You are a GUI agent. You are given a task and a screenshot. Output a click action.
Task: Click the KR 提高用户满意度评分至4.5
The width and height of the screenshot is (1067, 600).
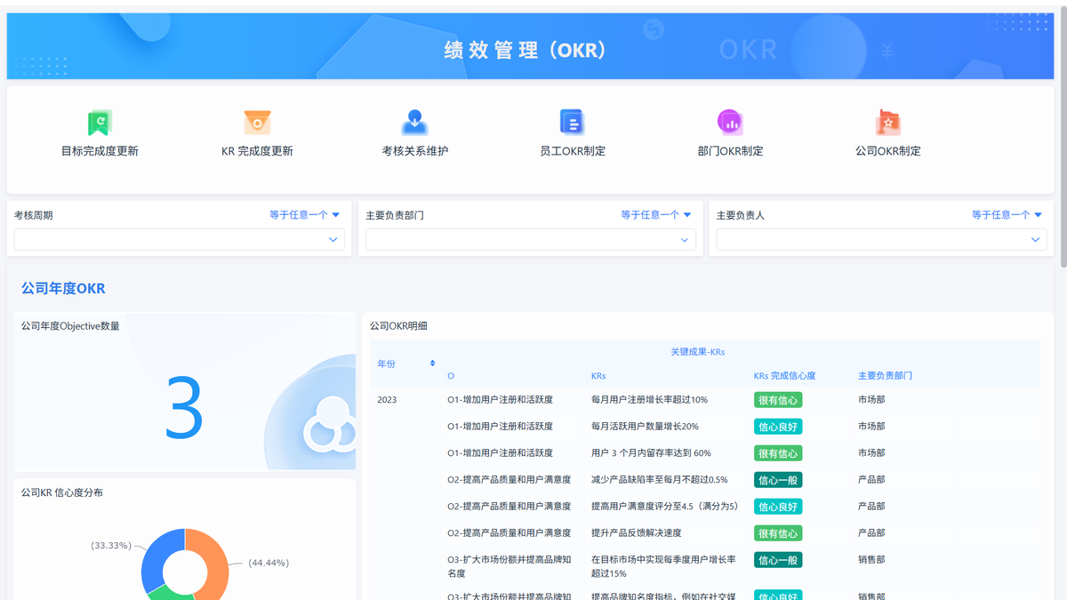point(665,507)
